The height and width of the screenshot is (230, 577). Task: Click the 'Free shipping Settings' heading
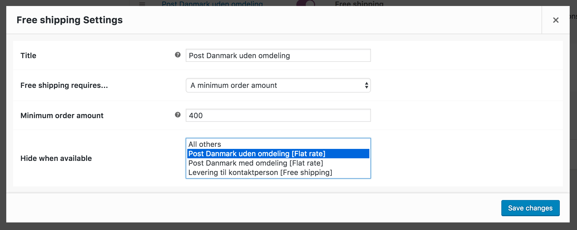[70, 20]
